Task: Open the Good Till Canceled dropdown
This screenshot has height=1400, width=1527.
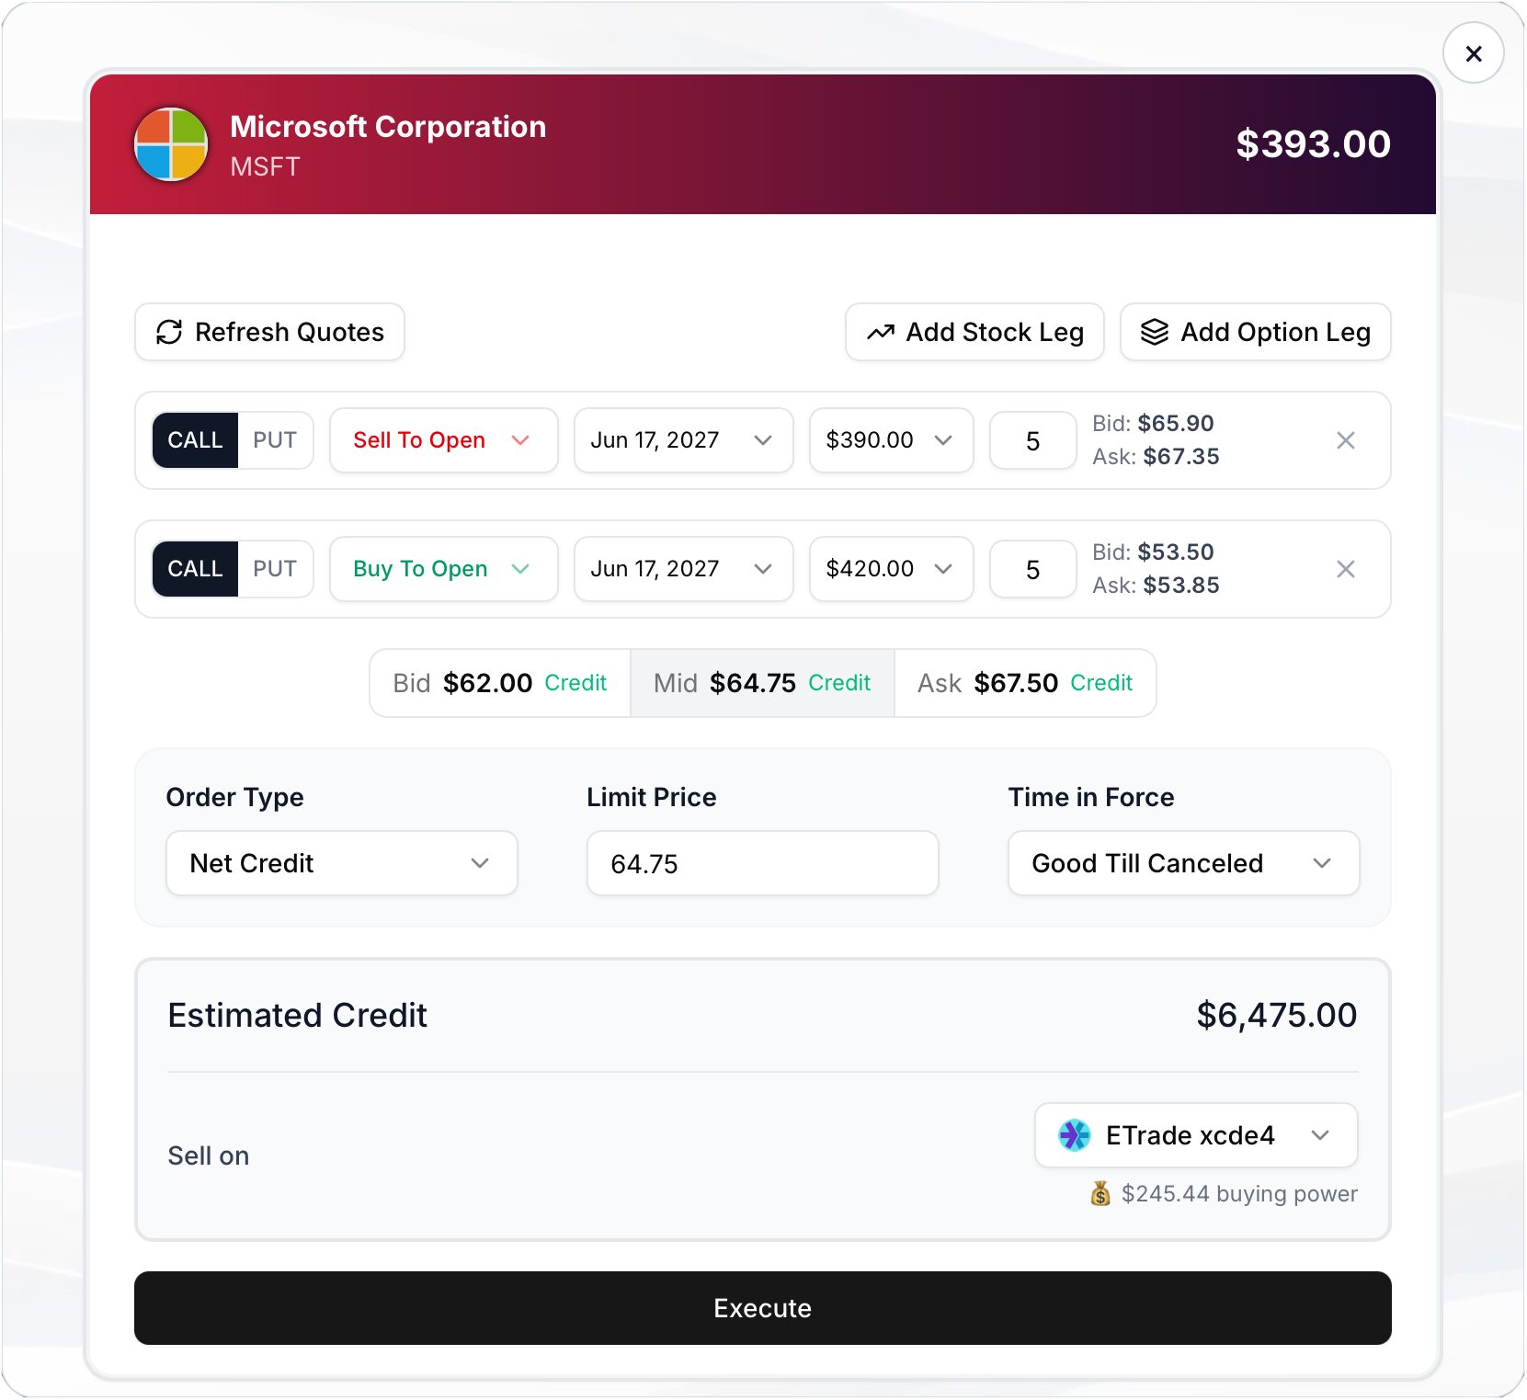Action: click(1182, 863)
